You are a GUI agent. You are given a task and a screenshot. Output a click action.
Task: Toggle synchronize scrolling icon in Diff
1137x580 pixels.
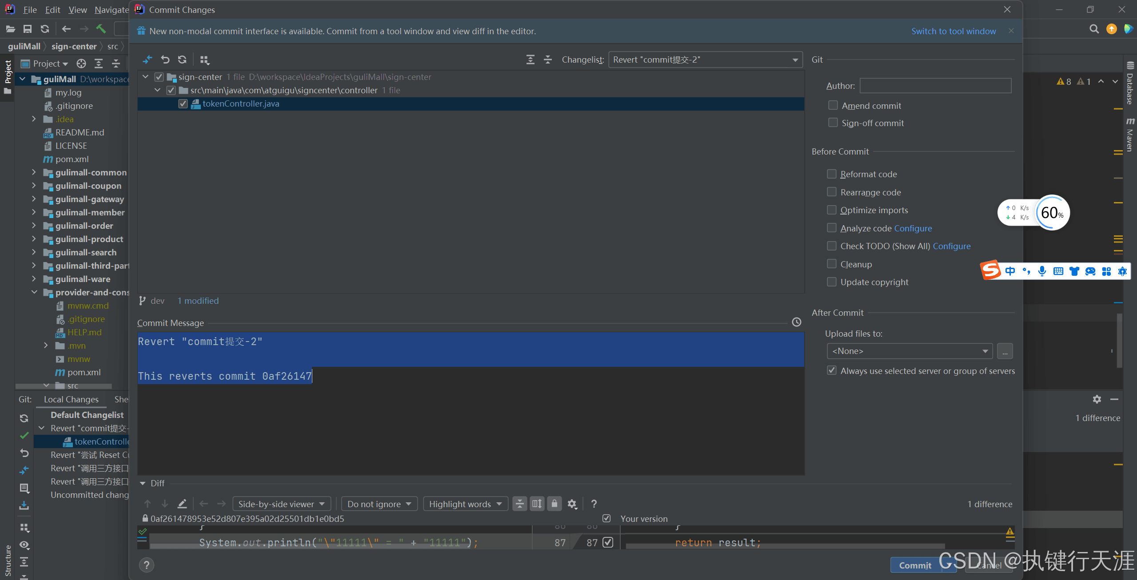pyautogui.click(x=537, y=504)
